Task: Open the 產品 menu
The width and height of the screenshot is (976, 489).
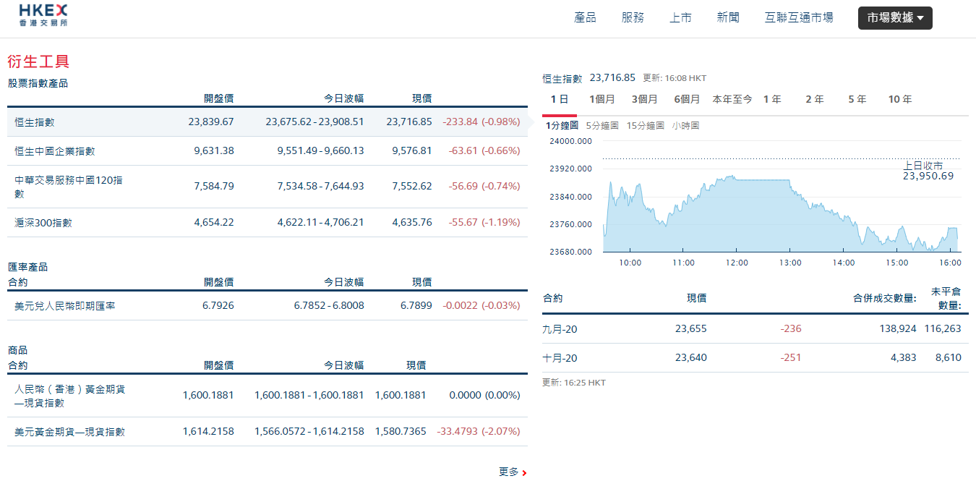Action: tap(585, 18)
